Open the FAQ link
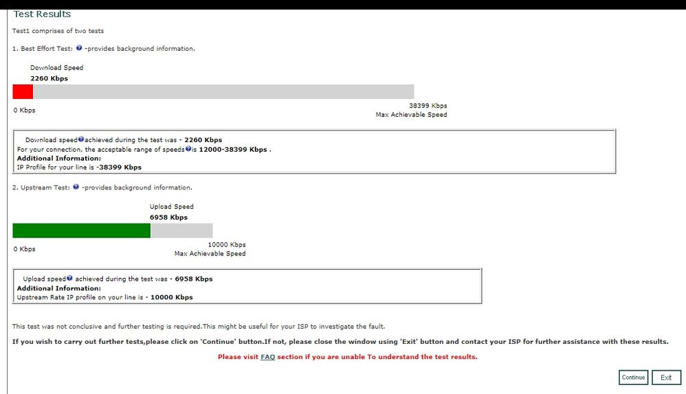686x394 pixels. coord(267,357)
